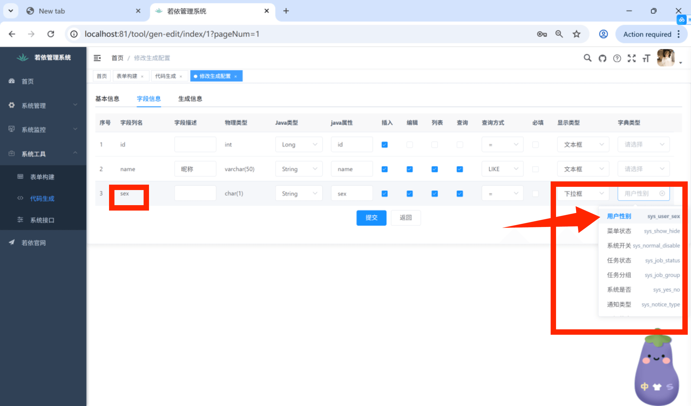Open the Java类型 dropdown in the name row
Screen dimensions: 691x406
(299, 169)
